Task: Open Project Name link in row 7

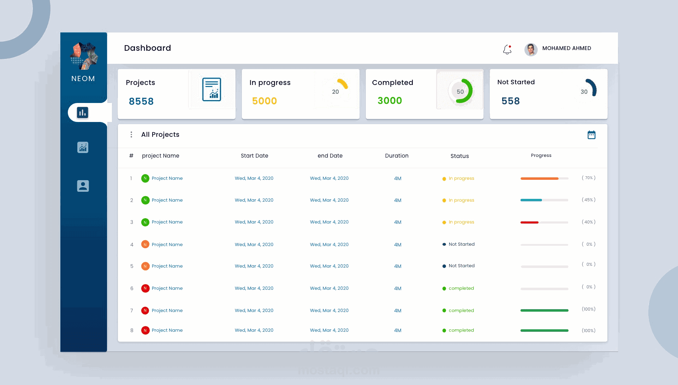Action: pyautogui.click(x=167, y=311)
